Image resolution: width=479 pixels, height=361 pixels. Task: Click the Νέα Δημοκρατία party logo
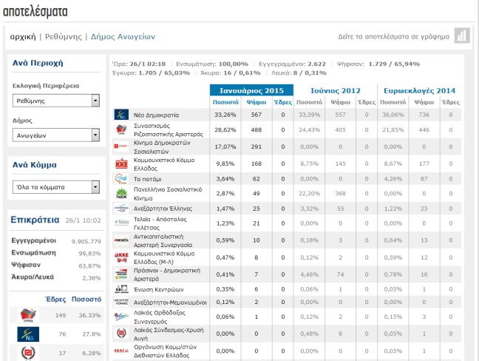pyautogui.click(x=122, y=115)
